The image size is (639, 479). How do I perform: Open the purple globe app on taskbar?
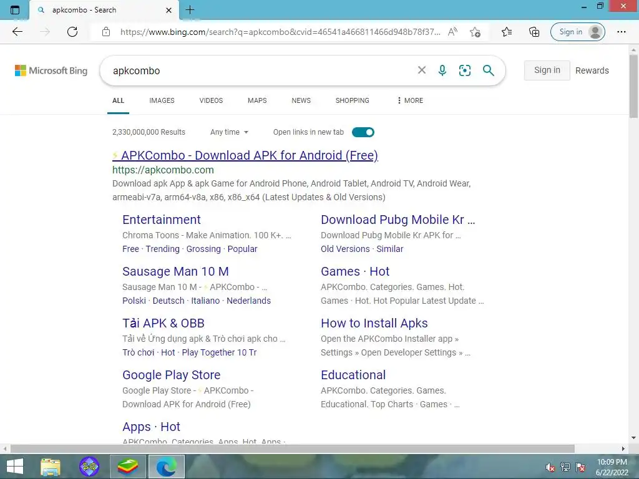[89, 467]
